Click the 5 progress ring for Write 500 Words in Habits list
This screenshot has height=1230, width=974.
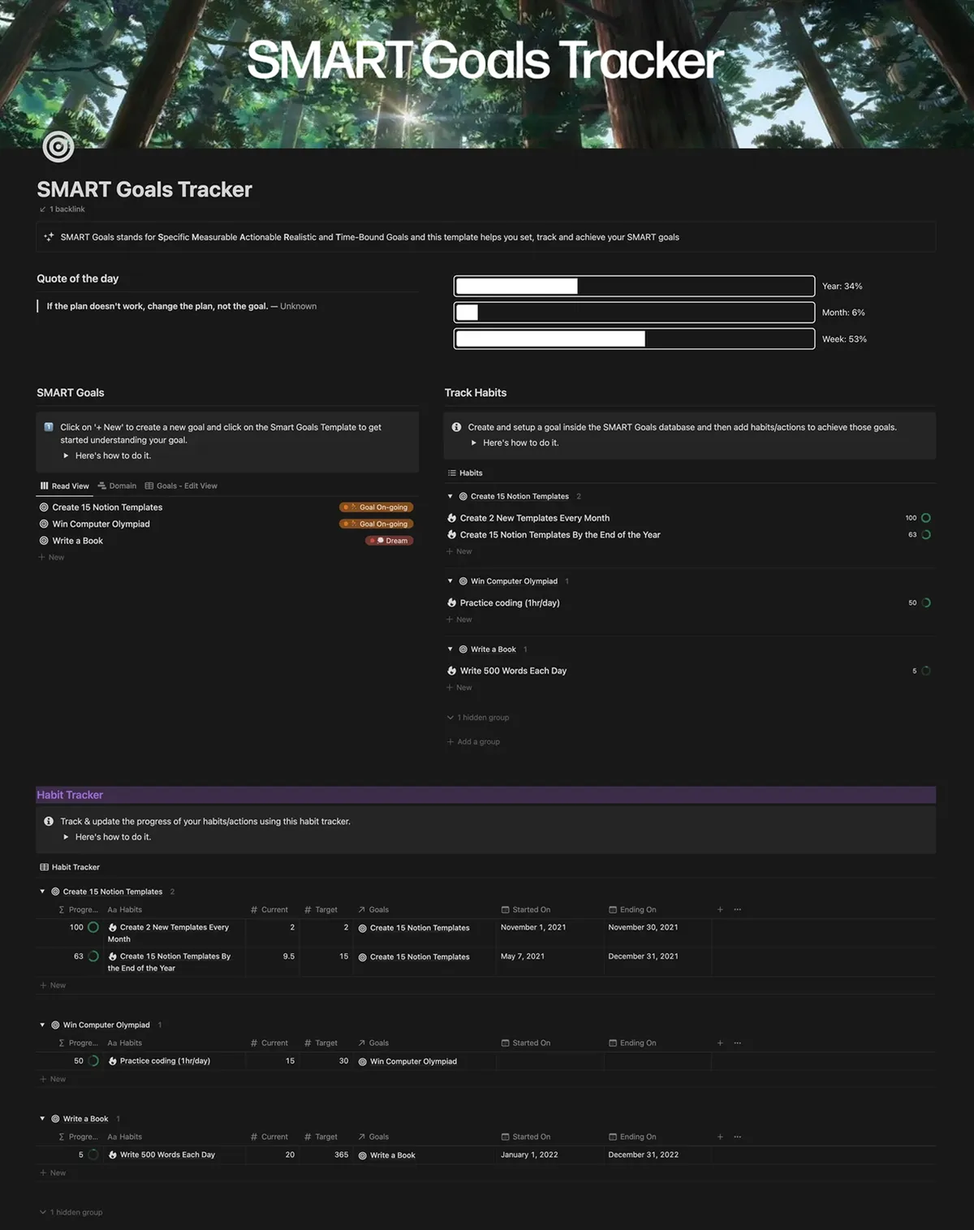pyautogui.click(x=926, y=671)
